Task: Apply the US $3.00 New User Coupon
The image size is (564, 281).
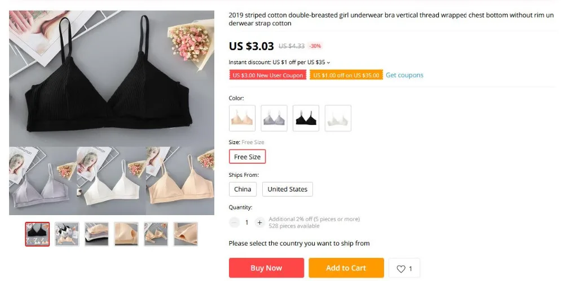Action: 267,75
